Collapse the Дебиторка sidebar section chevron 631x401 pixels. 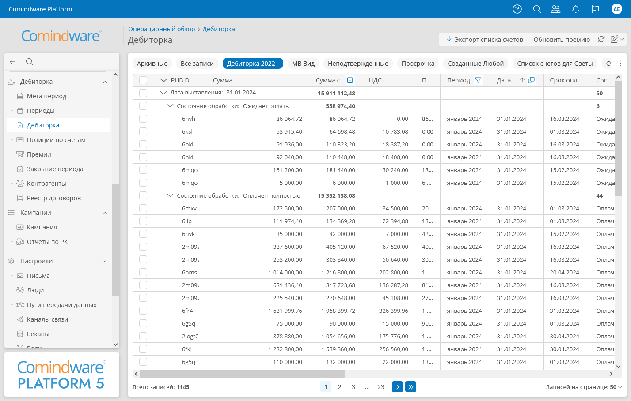[105, 82]
